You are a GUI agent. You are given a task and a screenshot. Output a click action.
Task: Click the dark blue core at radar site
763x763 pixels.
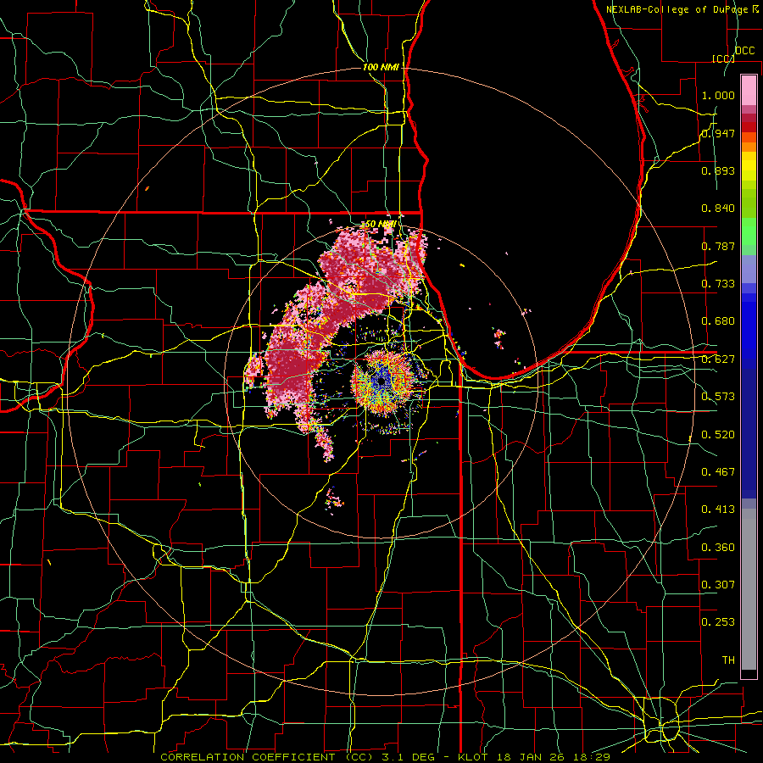[381, 381]
